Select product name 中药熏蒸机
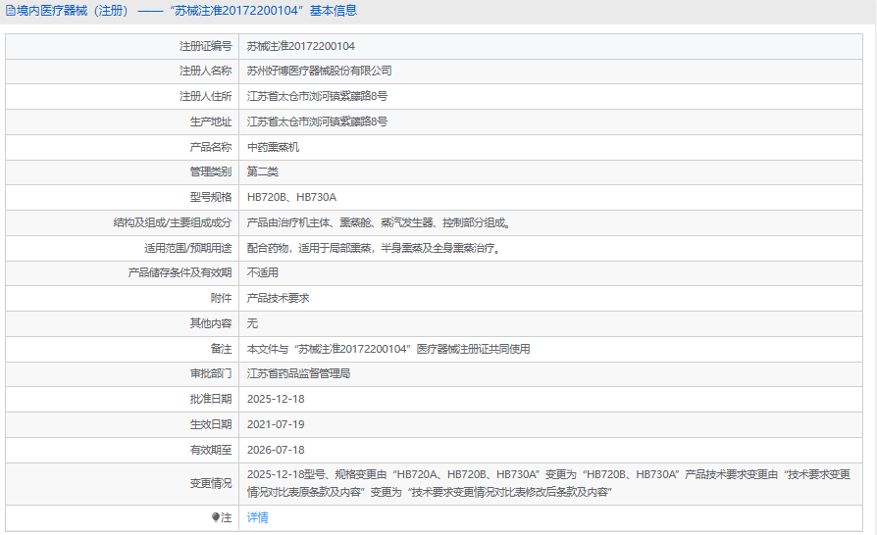The height and width of the screenshot is (535, 877). [273, 147]
